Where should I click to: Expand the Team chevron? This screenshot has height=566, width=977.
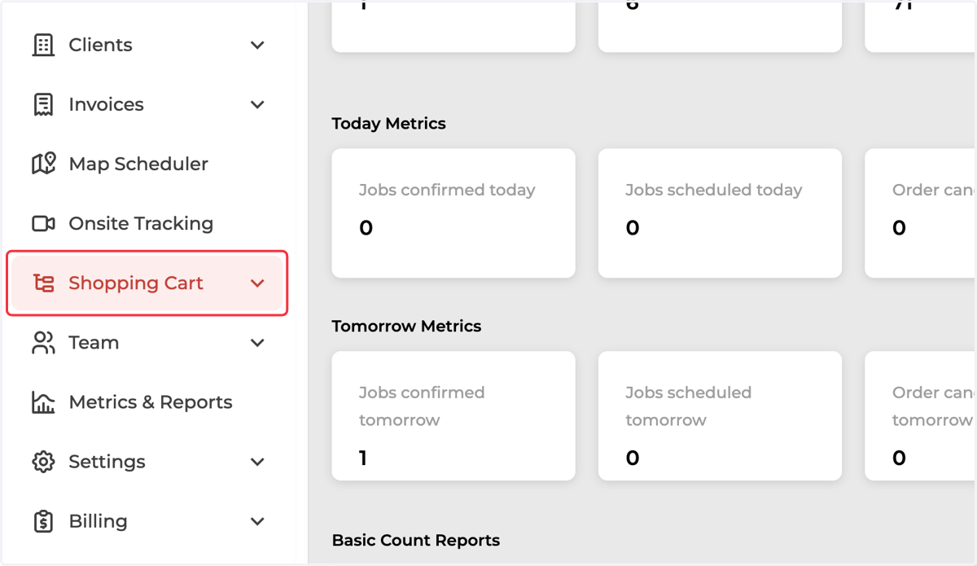click(257, 343)
